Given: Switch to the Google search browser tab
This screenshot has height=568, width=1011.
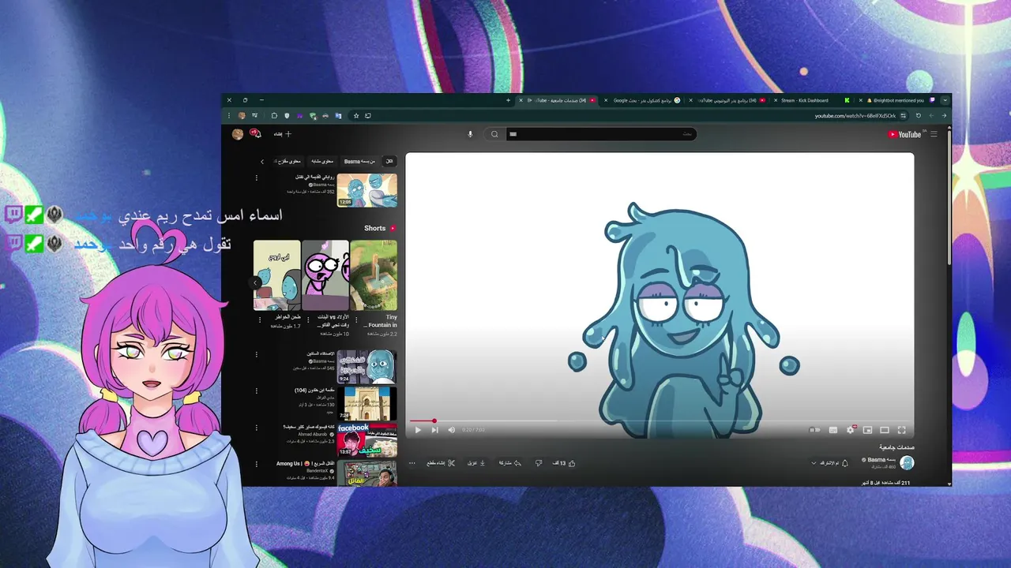Looking at the screenshot, I should pyautogui.click(x=642, y=100).
